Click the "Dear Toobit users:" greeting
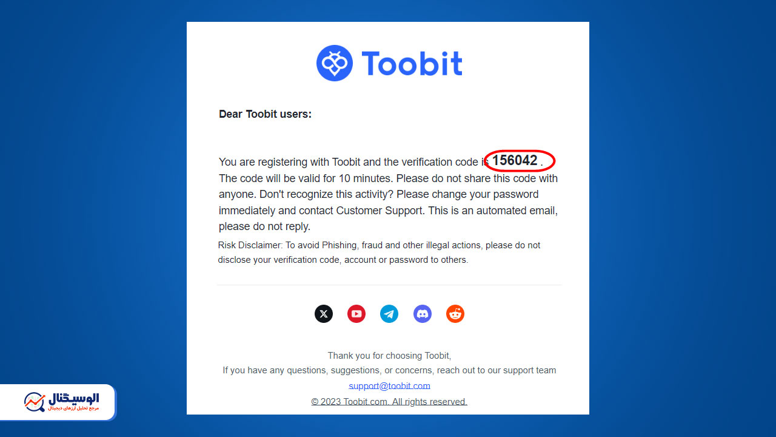Viewport: 776px width, 437px height. click(265, 114)
